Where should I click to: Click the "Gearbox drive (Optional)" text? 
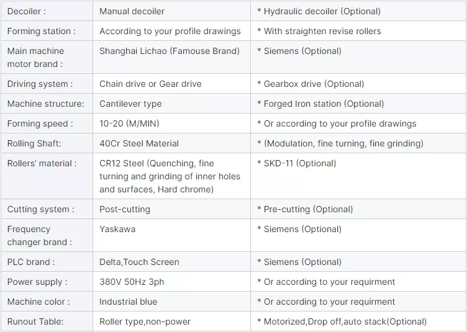[x=314, y=84]
